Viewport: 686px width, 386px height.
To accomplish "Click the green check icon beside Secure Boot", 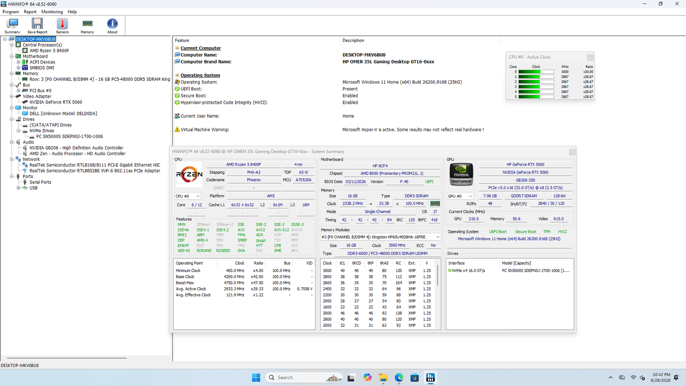I will 177,96.
